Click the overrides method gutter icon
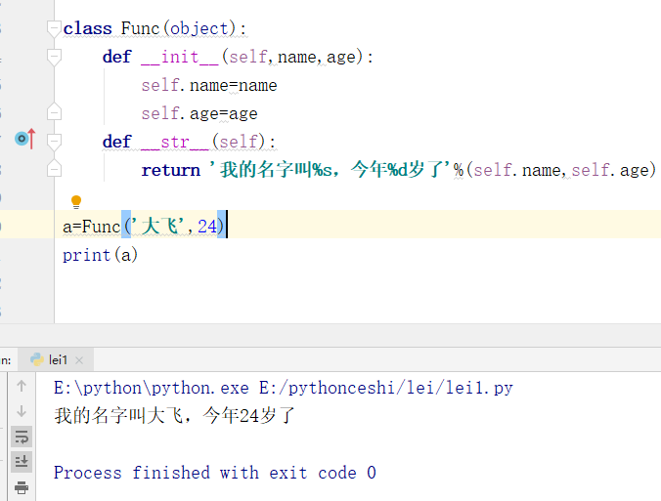 click(24, 139)
